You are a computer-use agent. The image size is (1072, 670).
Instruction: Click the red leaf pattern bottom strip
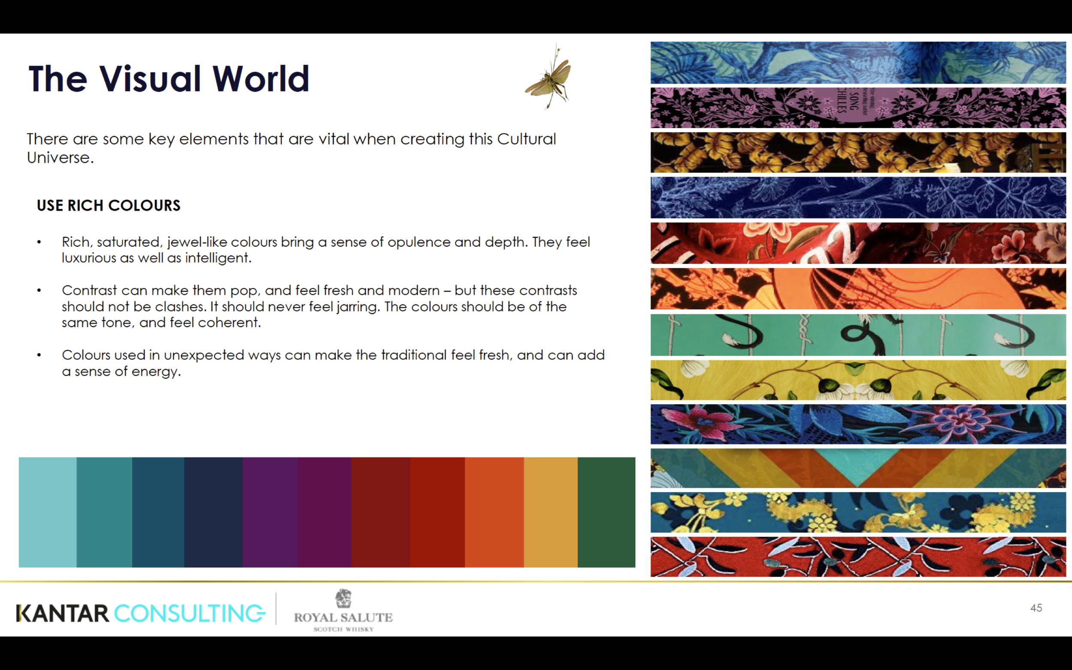click(858, 557)
